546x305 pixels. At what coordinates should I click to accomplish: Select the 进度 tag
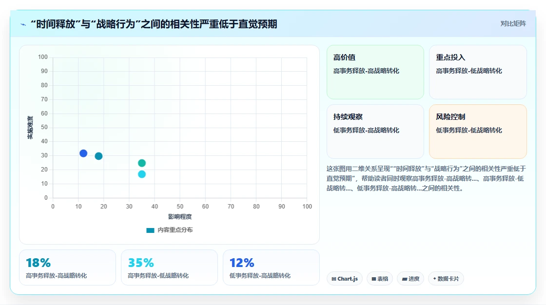[410, 279]
